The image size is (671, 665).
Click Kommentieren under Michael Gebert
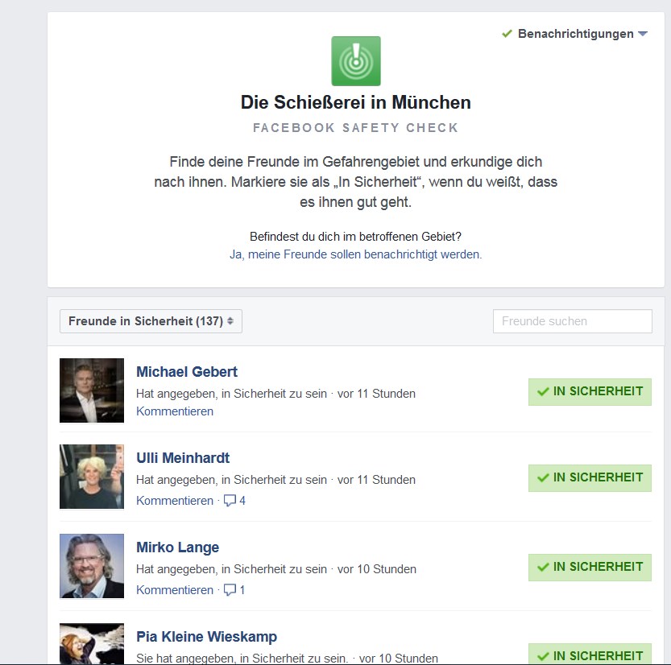pos(175,411)
